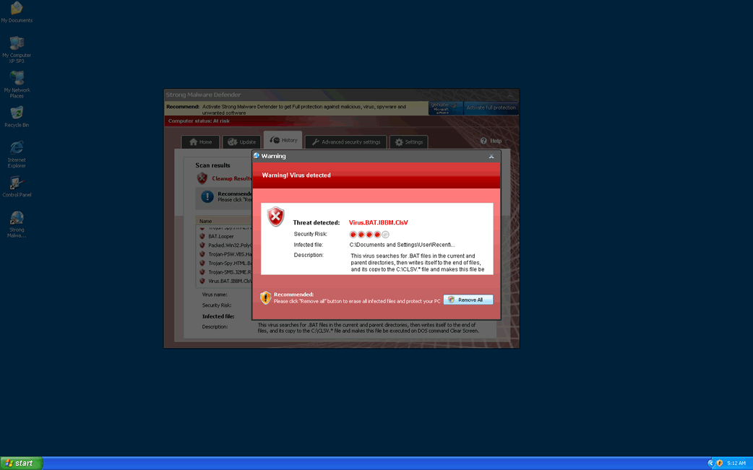Viewport: 753px width, 470px height.
Task: Open the Update tab
Action: tap(241, 142)
